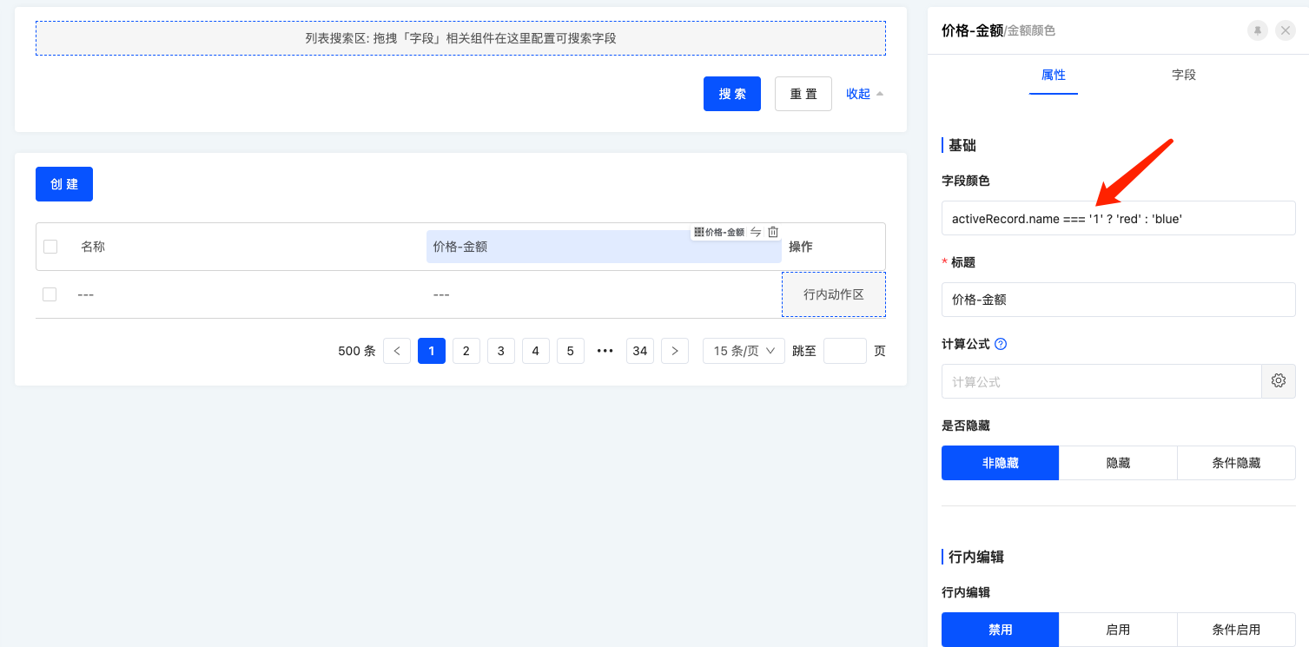1309x647 pixels.
Task: Select 条件隐藏 option
Action: coord(1237,463)
